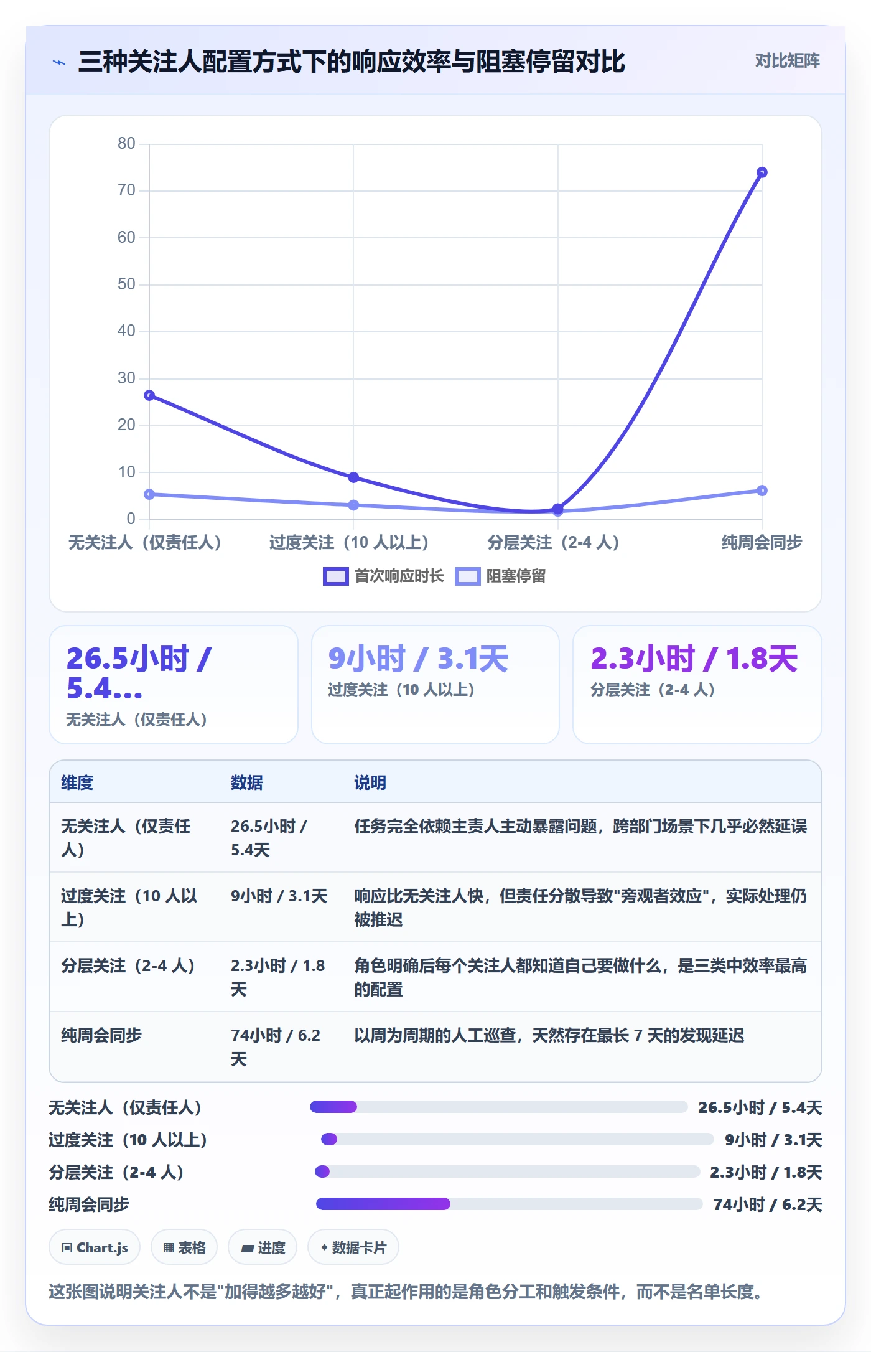The height and width of the screenshot is (1352, 871).
Task: Click the 74小时 / 6.2天 table cell
Action: point(276,1047)
